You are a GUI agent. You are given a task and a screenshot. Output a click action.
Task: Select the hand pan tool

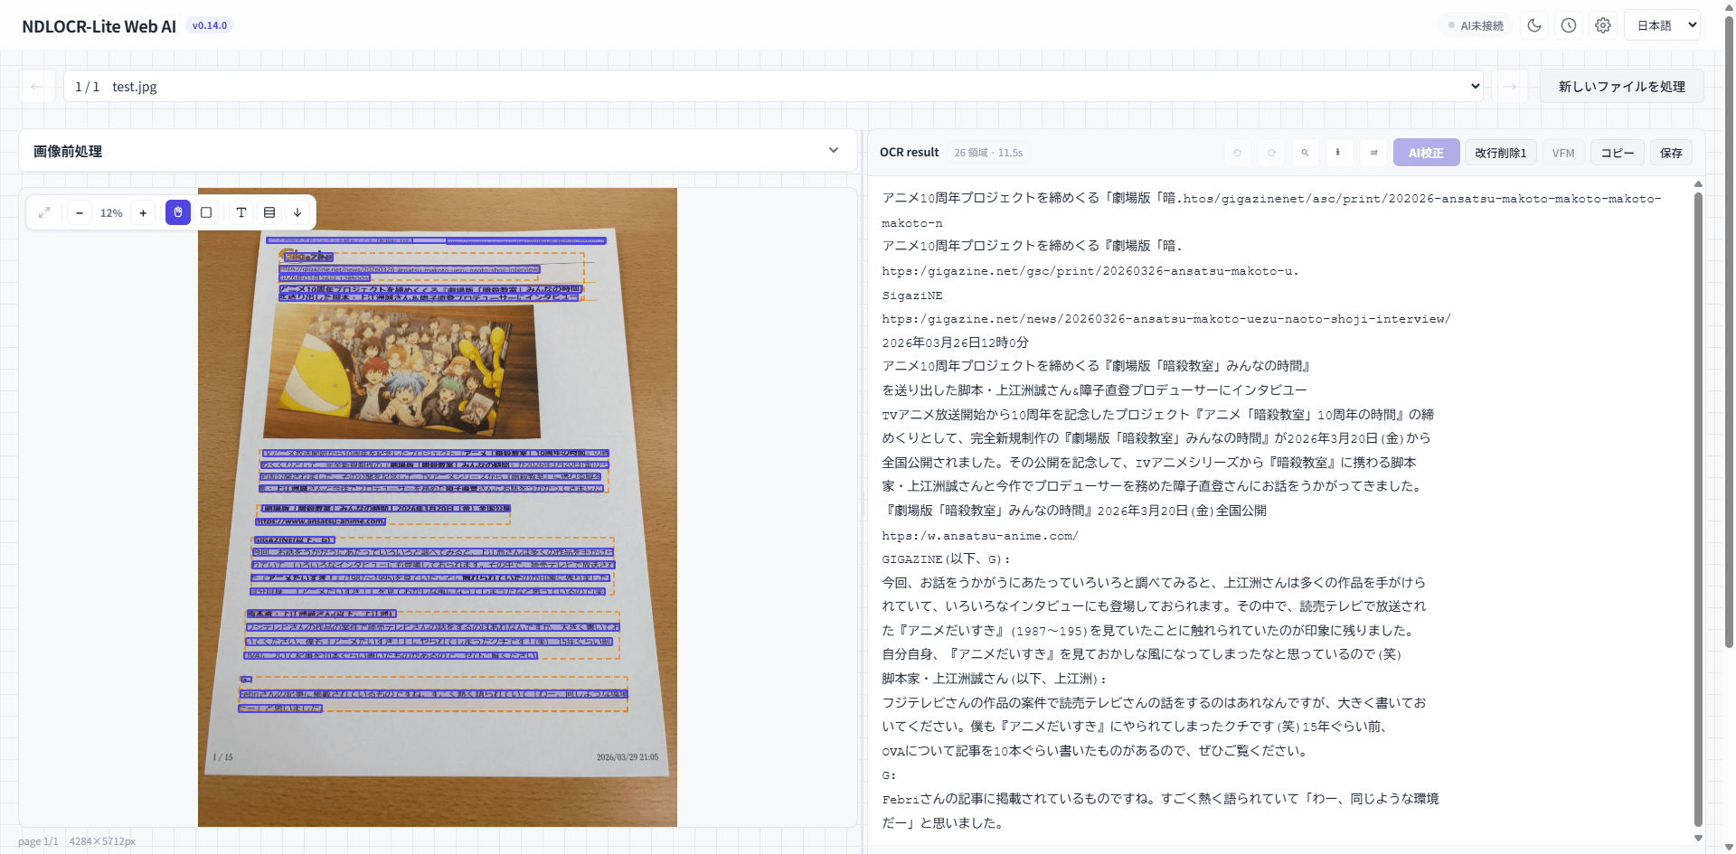tap(178, 212)
